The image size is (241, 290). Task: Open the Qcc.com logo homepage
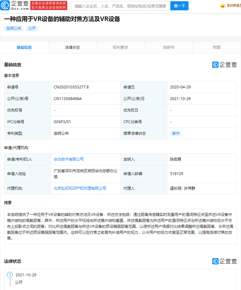[x=15, y=5]
